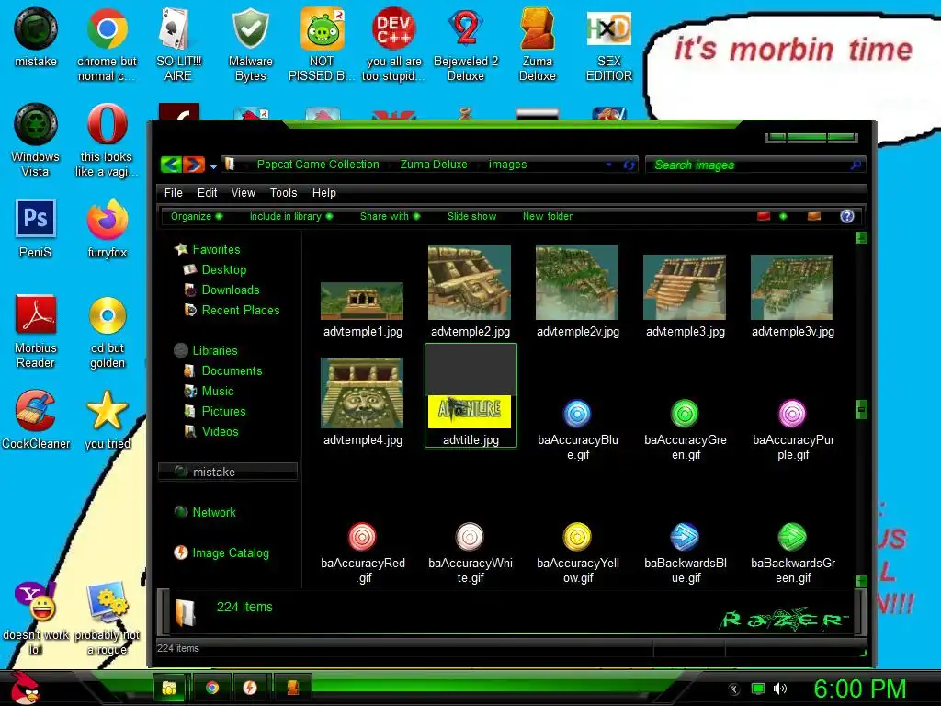This screenshot has width=941, height=706.
Task: Open the 'Share with' dropdown
Action: 390,216
